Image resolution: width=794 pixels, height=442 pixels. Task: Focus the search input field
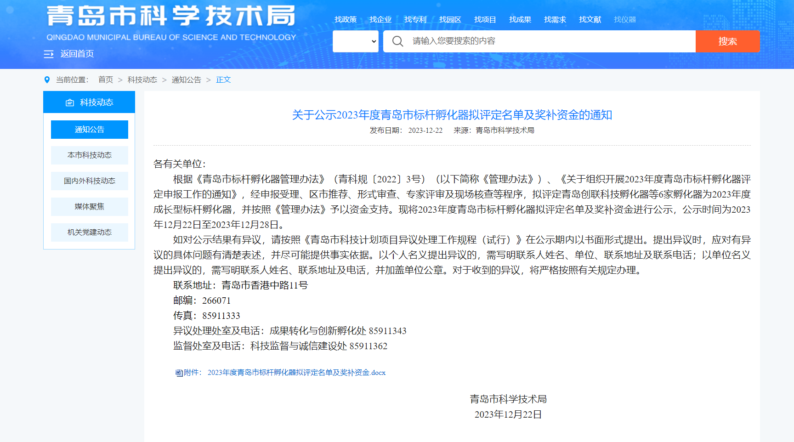point(539,41)
